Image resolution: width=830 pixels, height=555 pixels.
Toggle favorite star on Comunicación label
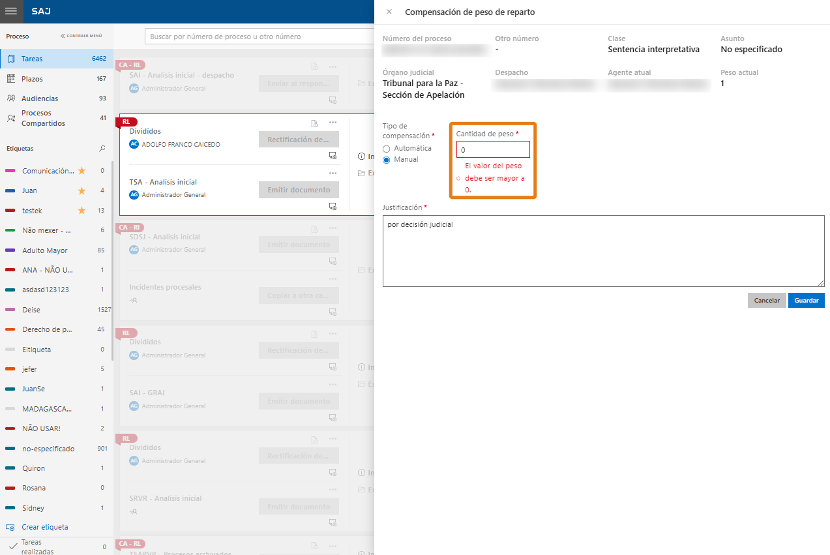click(x=82, y=171)
